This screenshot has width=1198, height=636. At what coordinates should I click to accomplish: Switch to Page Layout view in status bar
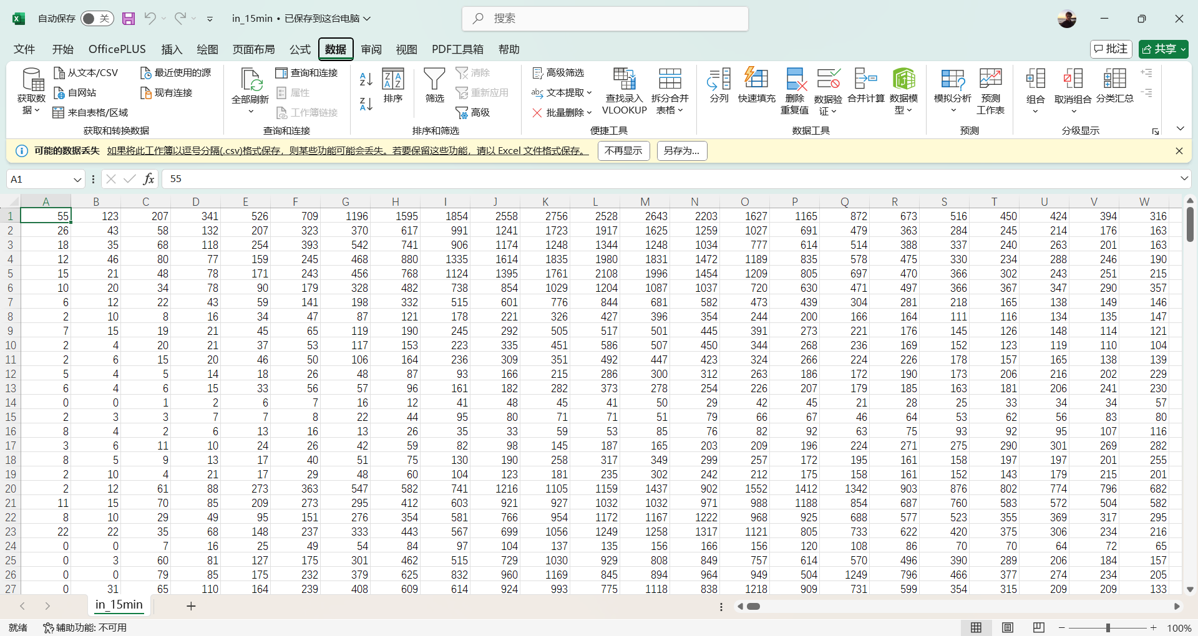pos(1008,628)
